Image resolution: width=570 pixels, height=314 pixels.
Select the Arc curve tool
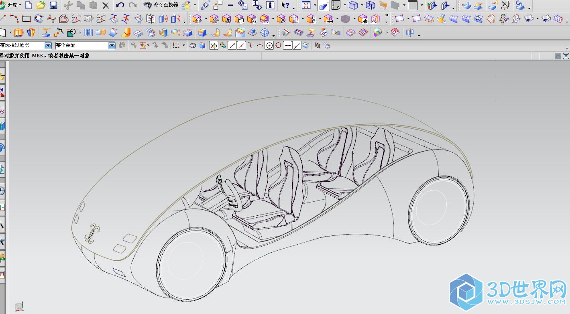pos(14,18)
